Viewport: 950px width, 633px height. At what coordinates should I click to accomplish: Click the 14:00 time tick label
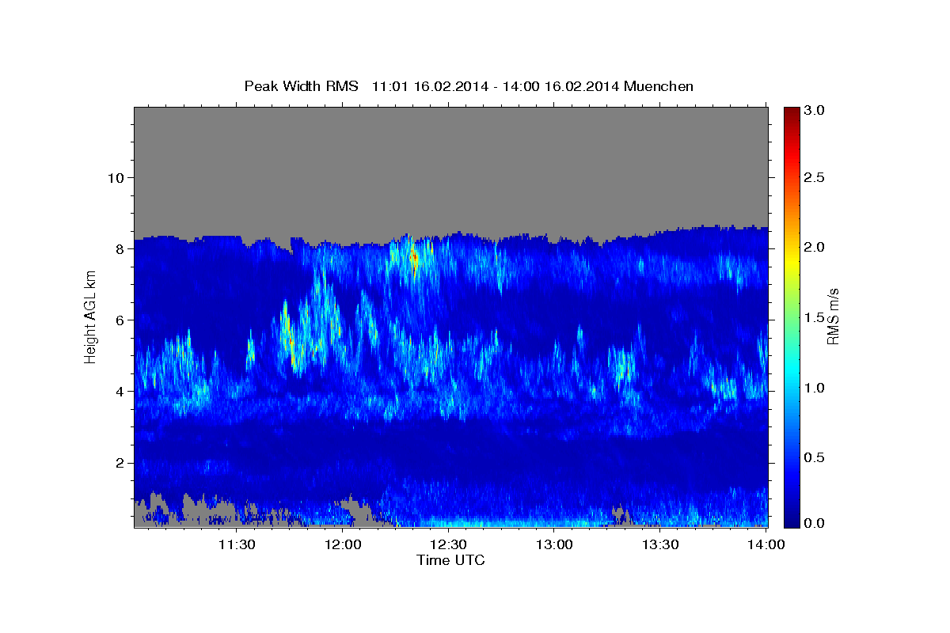766,544
